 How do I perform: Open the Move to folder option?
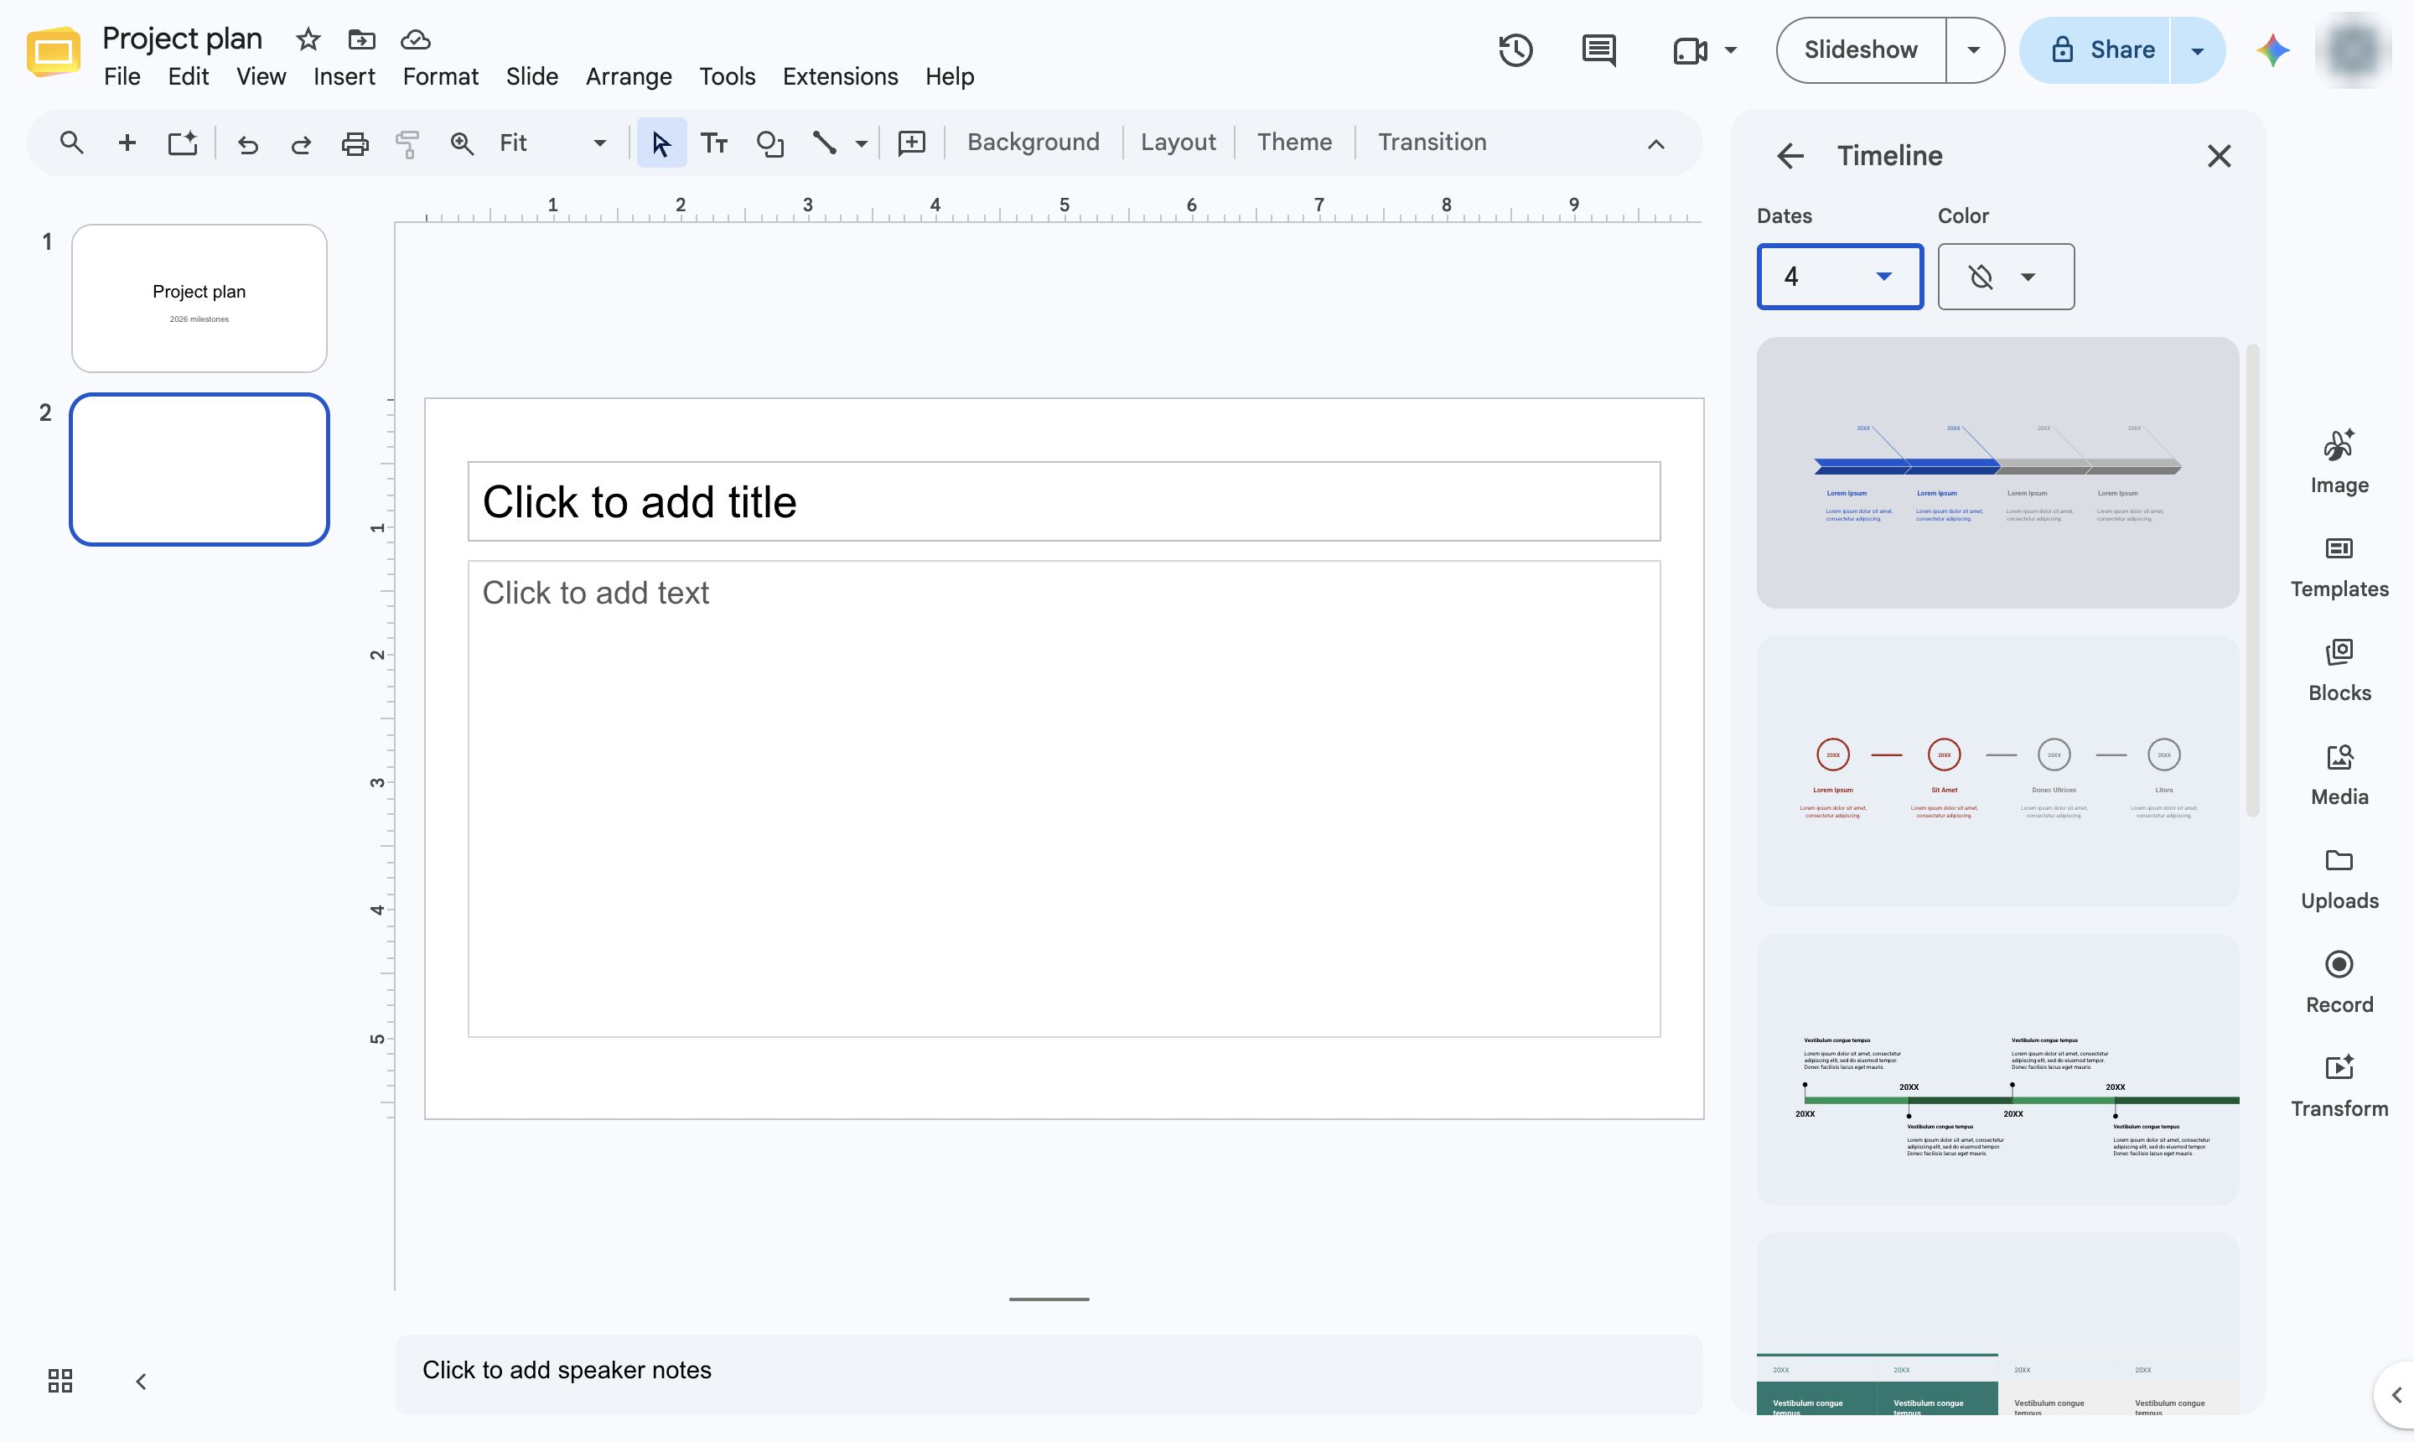point(361,39)
